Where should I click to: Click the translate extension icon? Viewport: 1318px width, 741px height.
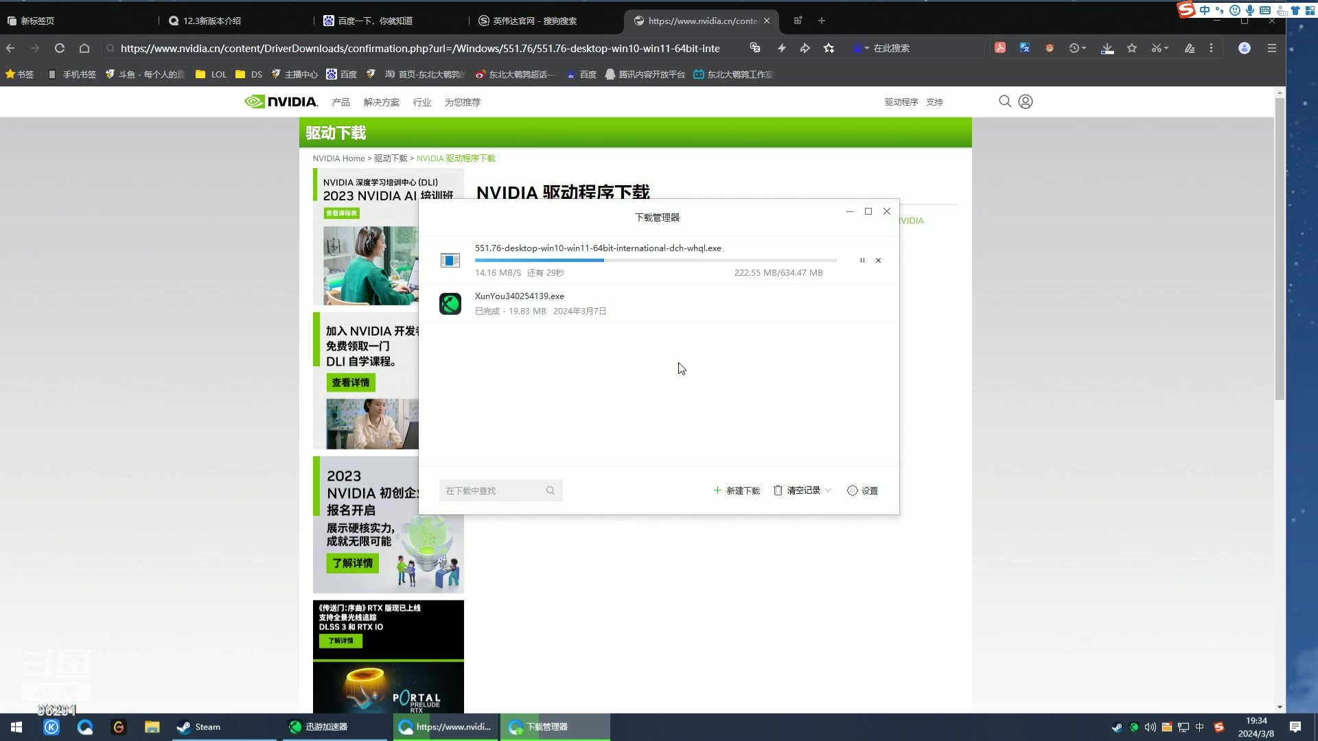click(x=1025, y=48)
